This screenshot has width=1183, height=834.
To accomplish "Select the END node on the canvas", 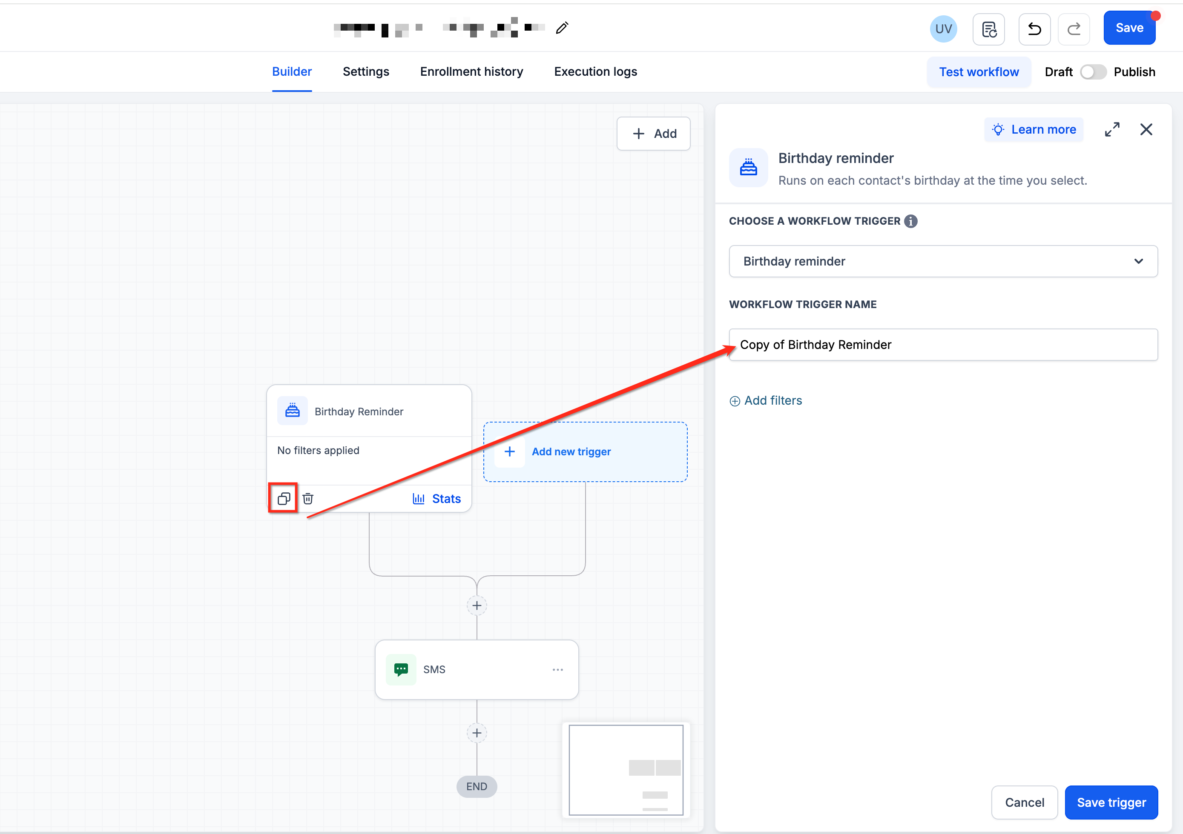I will [476, 786].
